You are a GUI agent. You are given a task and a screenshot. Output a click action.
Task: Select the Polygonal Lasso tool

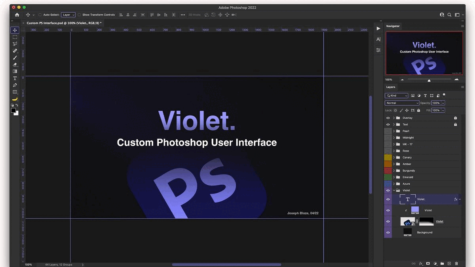pyautogui.click(x=15, y=44)
